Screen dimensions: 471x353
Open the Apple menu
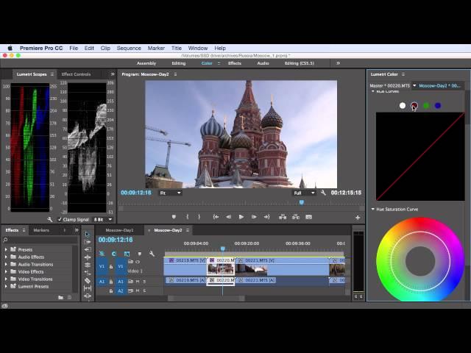coord(10,48)
